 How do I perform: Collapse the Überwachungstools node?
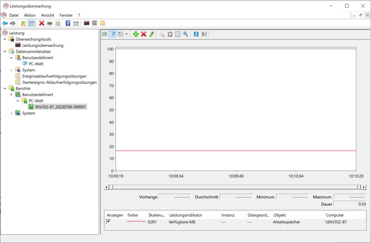click(x=5, y=39)
